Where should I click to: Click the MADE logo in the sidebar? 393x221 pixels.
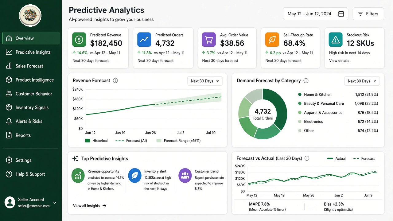click(30, 15)
